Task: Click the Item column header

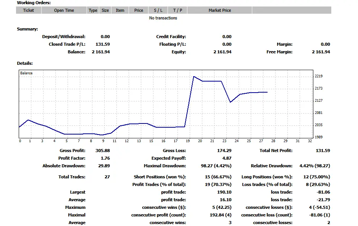Action: click(120, 10)
